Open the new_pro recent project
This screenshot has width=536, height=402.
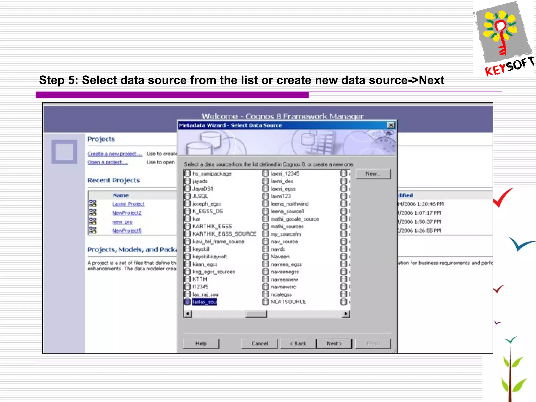click(122, 222)
